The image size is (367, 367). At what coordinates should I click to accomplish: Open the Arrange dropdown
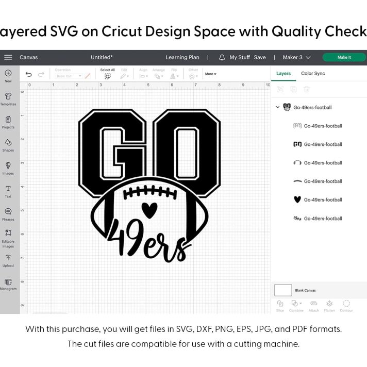158,74
